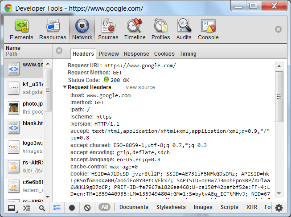Open the Timeline panel icon
This screenshot has width=291, height=217.
(x=135, y=25)
